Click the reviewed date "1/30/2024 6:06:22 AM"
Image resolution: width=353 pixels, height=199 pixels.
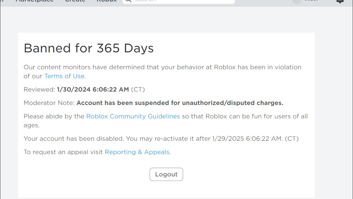tap(93, 90)
